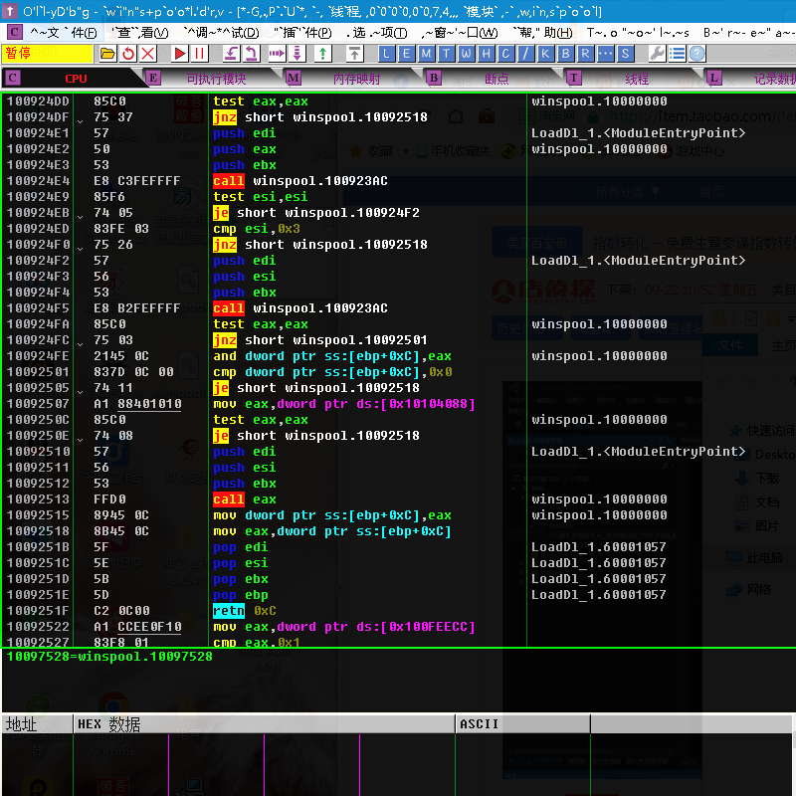Open Breakpoints window with the B button
This screenshot has width=796, height=796.
[566, 53]
